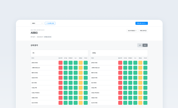
Task: Select UX/UI 디자인 keyword in 모바일 table
Action: tap(94, 78)
